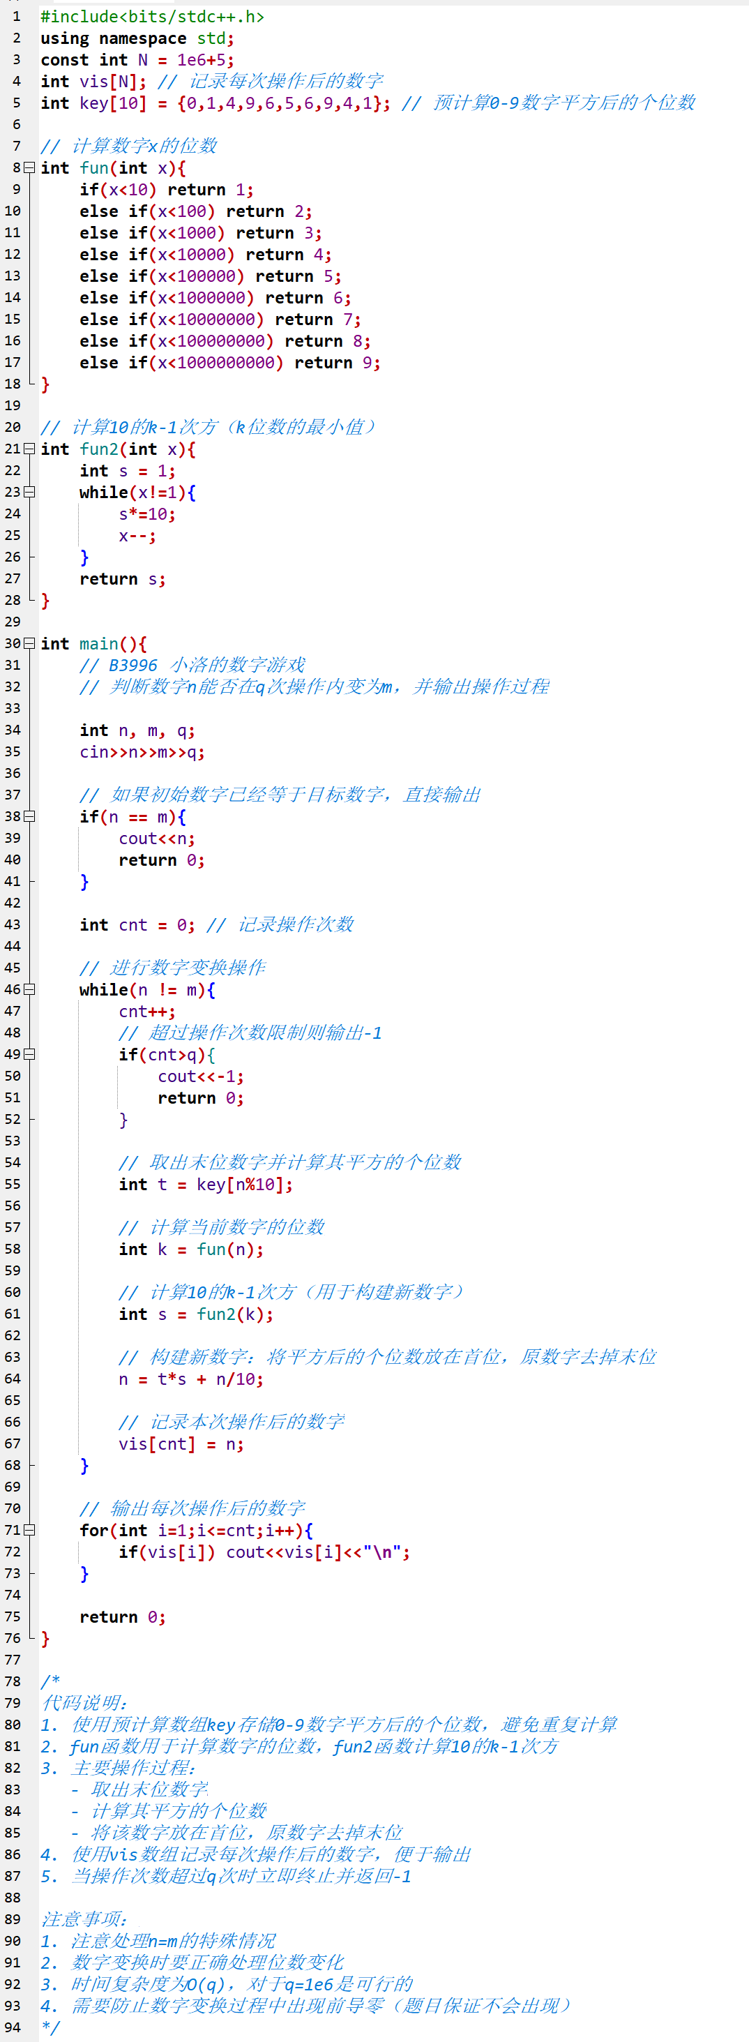Click the cnt++; statement
749x2042 pixels.
[x=147, y=1012]
